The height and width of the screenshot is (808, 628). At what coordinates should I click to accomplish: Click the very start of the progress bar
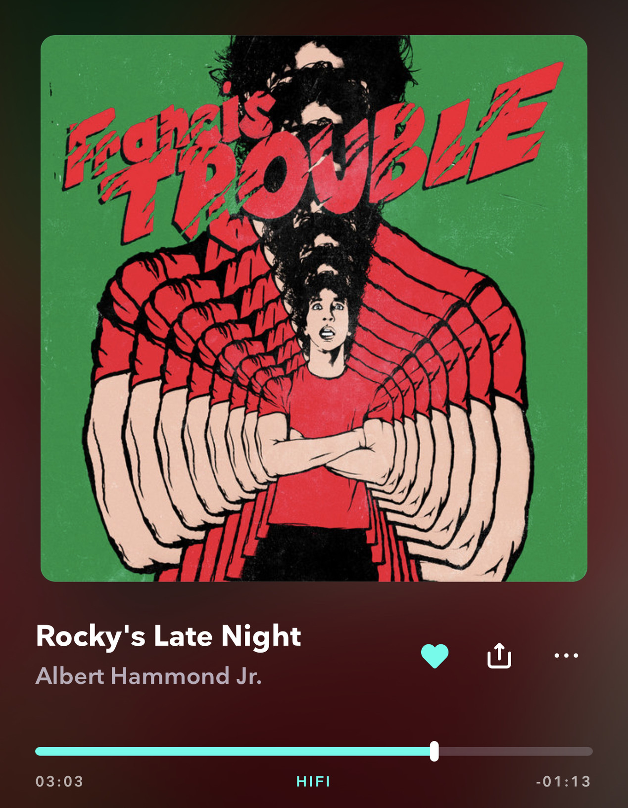pyautogui.click(x=38, y=751)
